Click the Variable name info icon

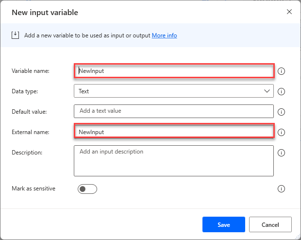281,71
